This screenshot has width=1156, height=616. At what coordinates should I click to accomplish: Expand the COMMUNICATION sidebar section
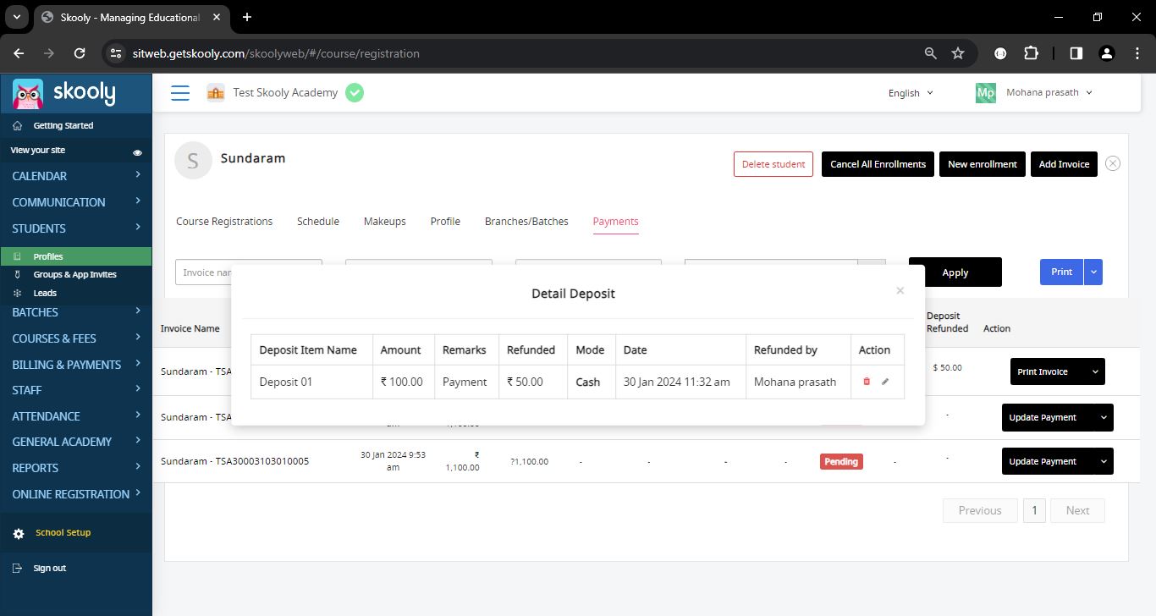pyautogui.click(x=76, y=202)
